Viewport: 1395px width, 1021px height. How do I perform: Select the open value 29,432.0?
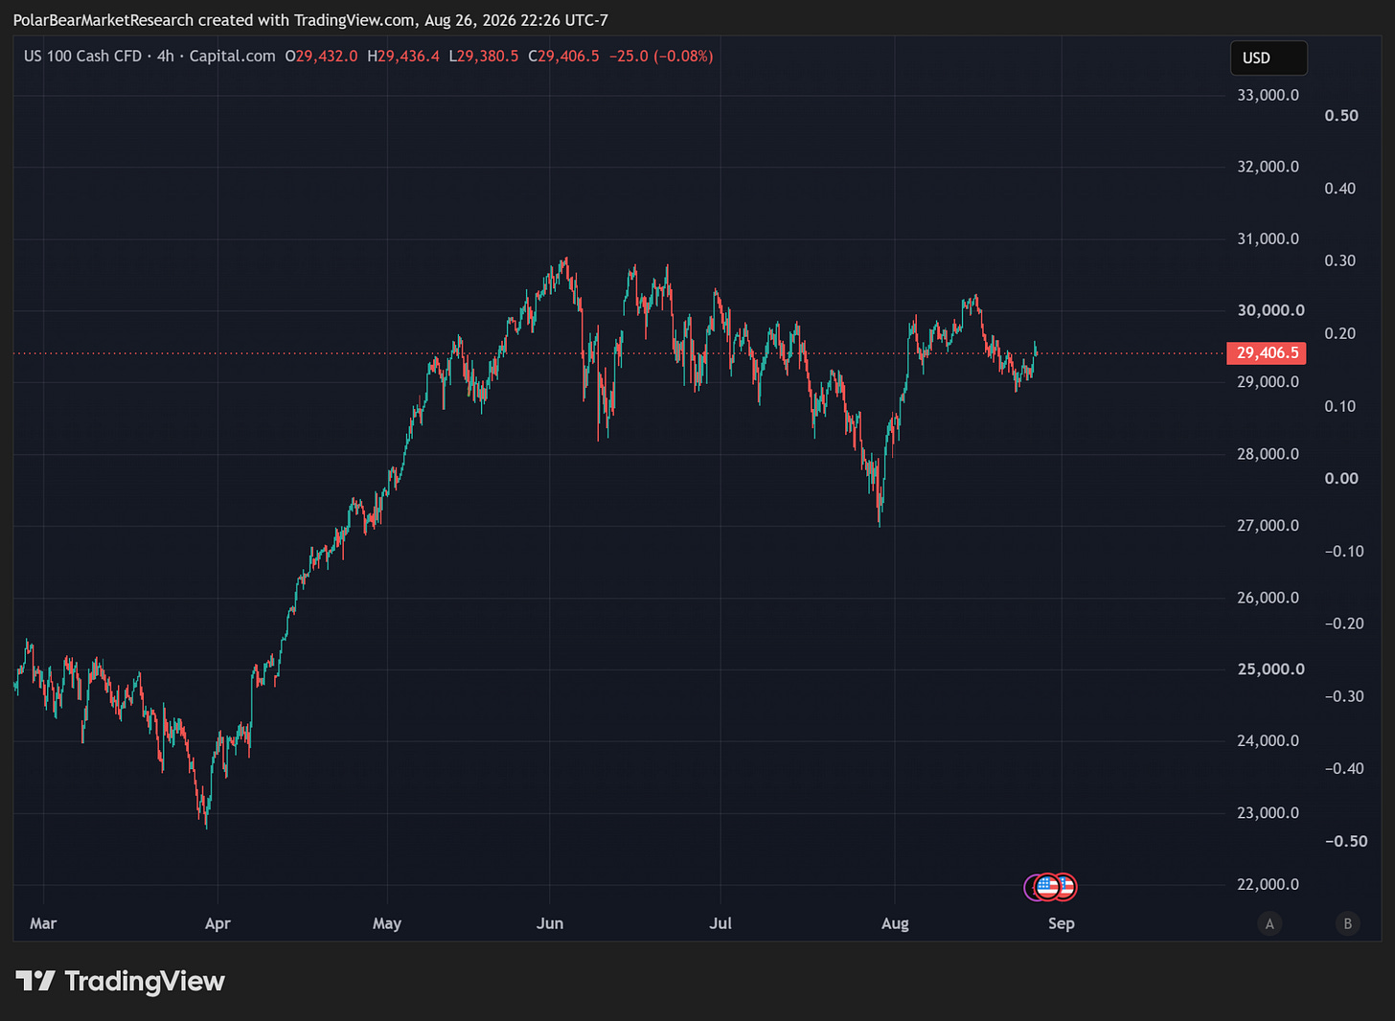[x=327, y=57]
